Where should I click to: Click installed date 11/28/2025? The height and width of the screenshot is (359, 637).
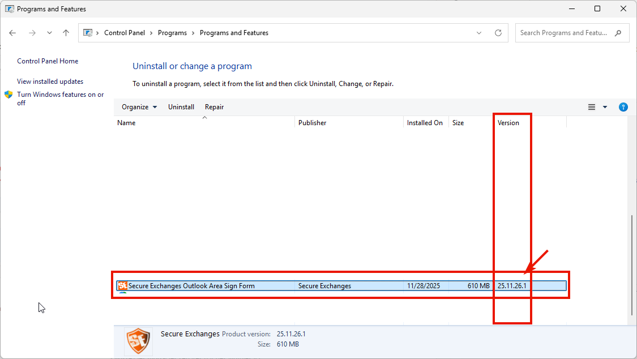tap(424, 286)
